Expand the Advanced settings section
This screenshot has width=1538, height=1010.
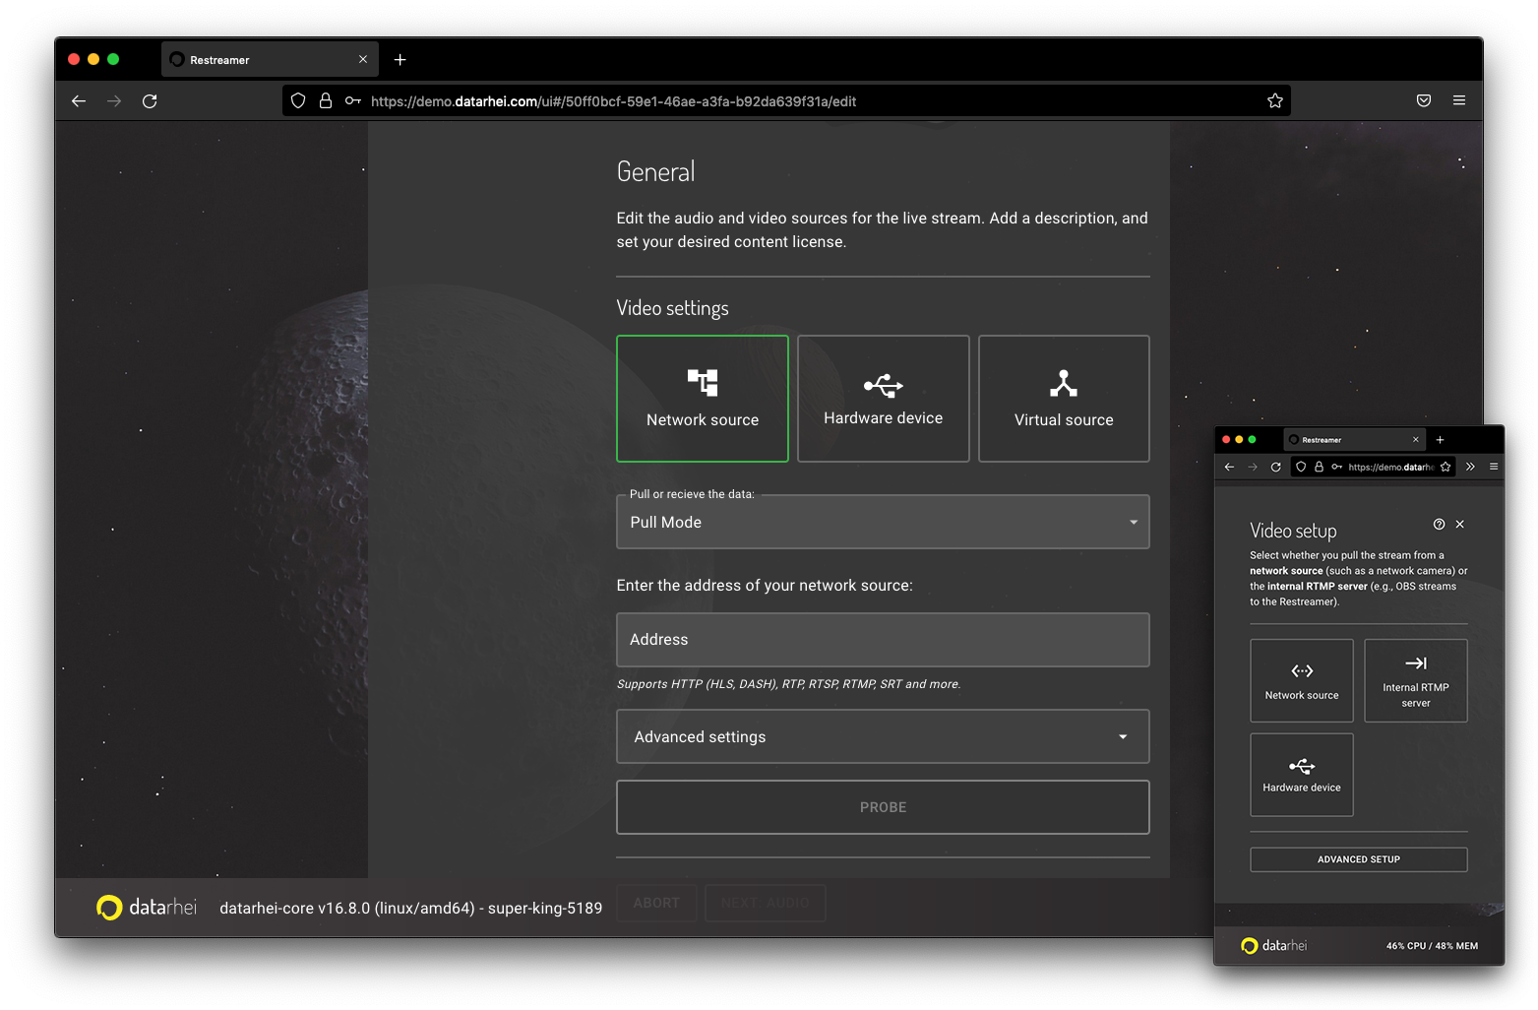[882, 736]
